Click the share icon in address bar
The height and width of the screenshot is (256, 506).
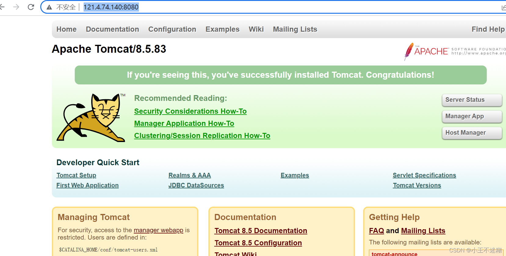click(504, 7)
